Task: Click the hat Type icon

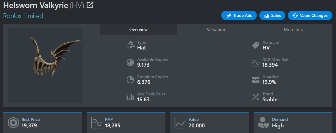Action: coord(130,45)
